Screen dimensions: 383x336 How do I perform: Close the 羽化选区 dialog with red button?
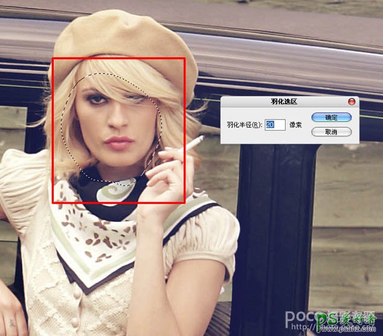(352, 101)
